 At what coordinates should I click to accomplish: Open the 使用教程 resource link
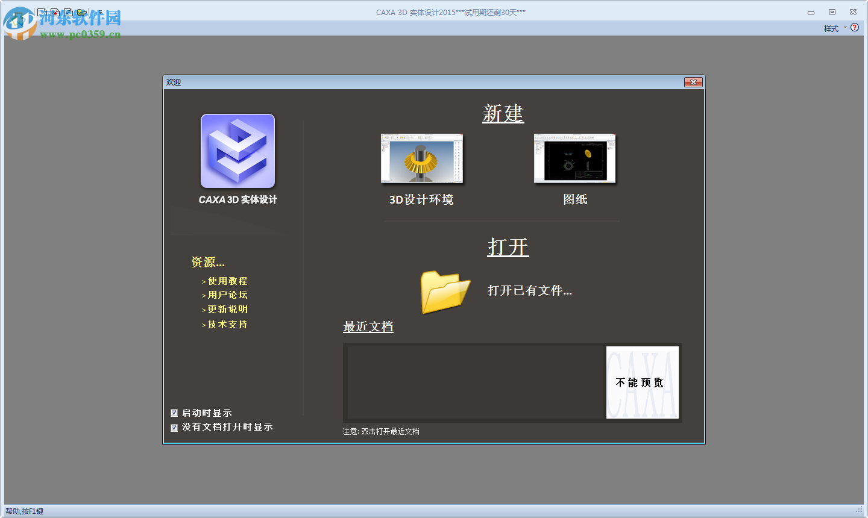click(x=227, y=281)
